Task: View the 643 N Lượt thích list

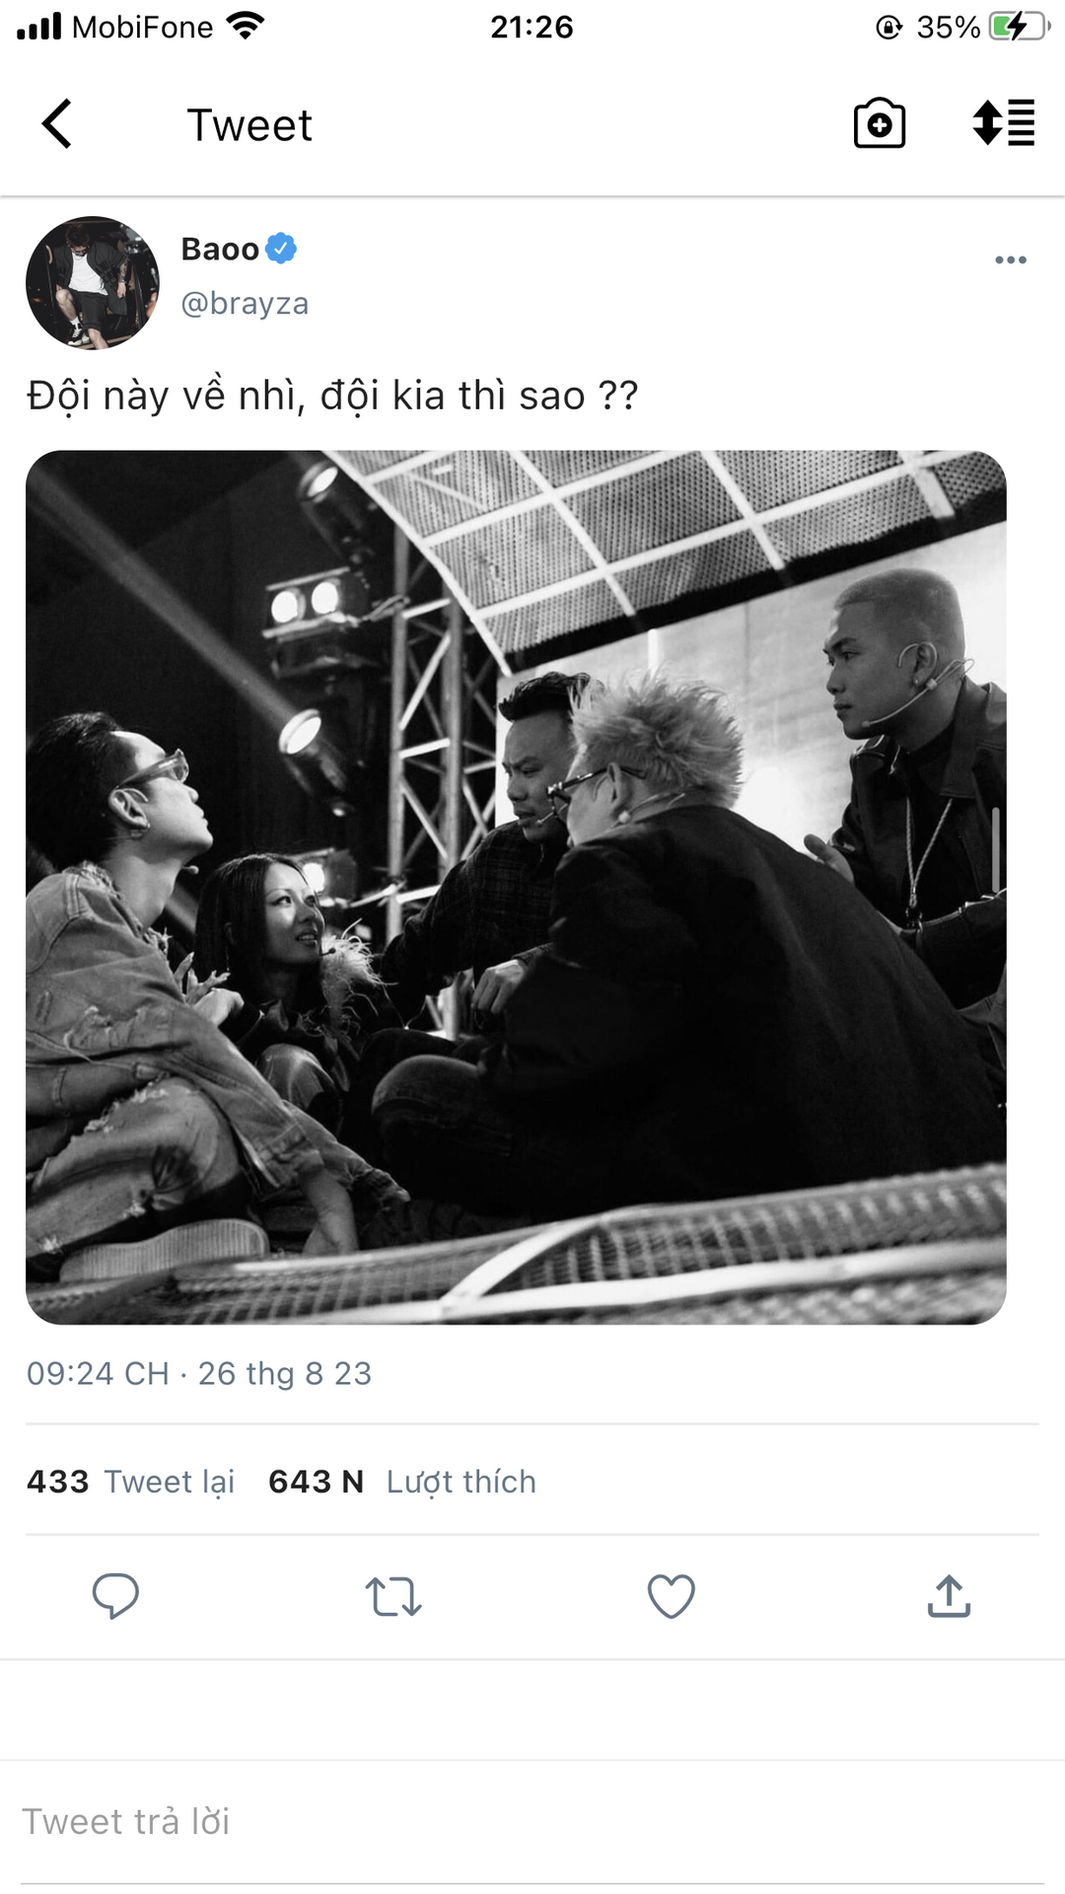Action: tap(402, 1482)
